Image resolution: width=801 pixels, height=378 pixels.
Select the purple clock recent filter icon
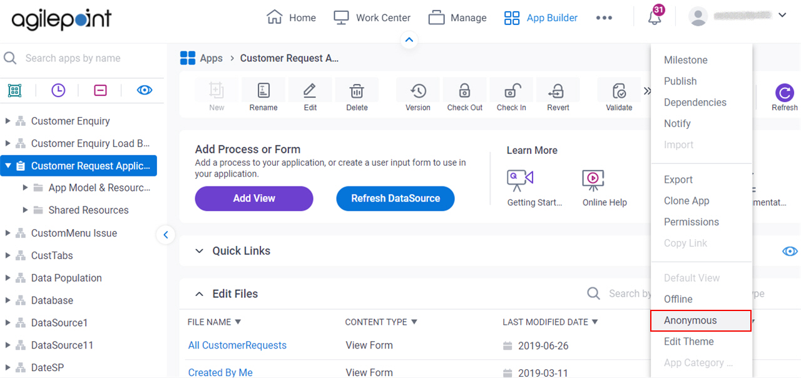[58, 90]
